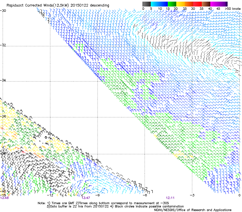Click the -40 latitude axis label
The image size is (242, 212).
[x=3, y=191]
